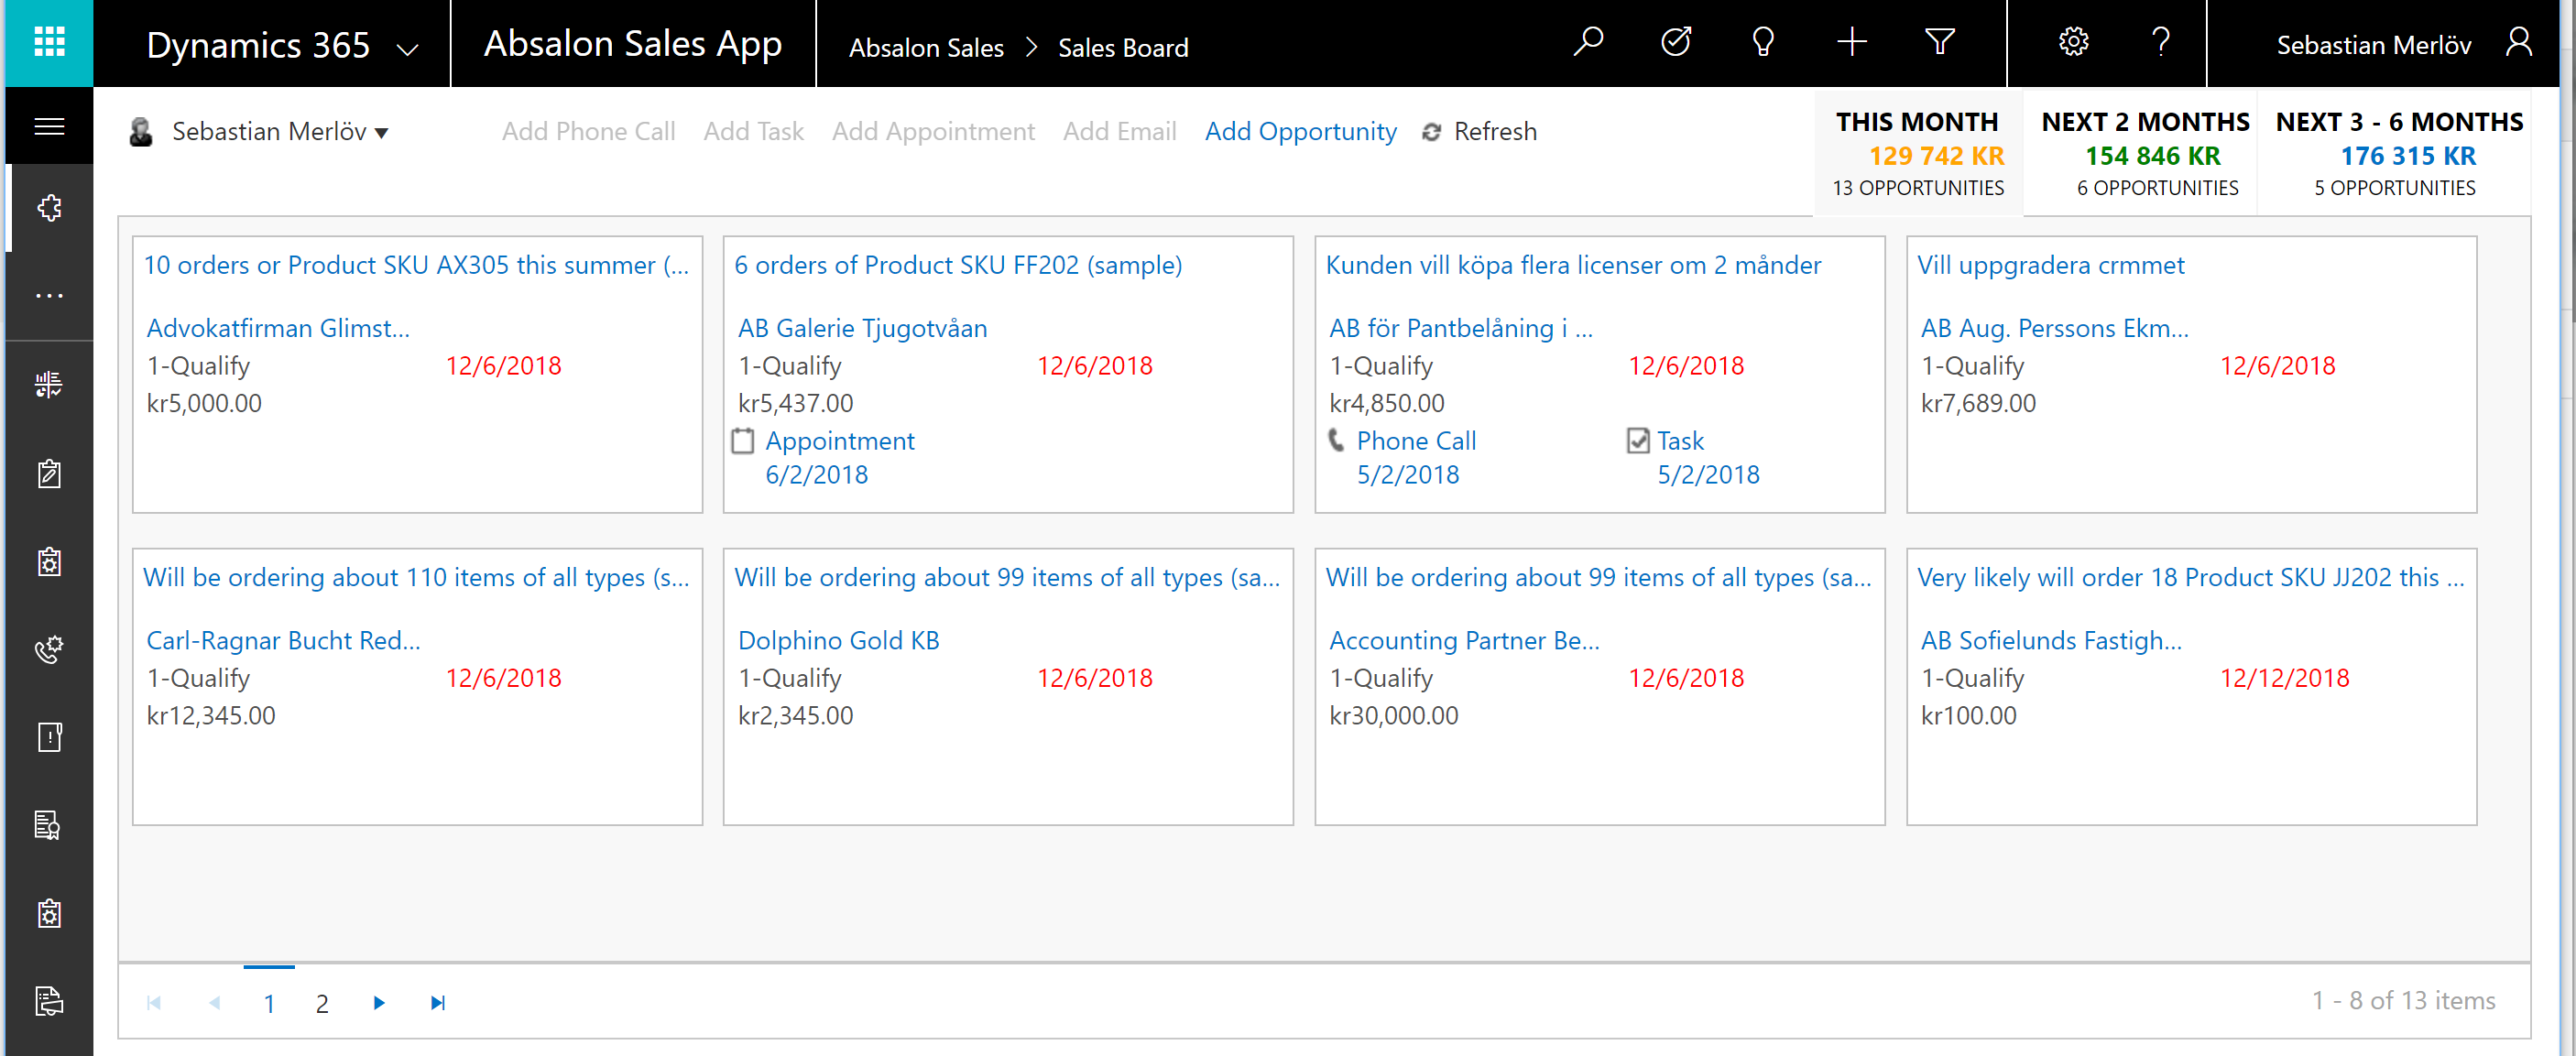The height and width of the screenshot is (1056, 2576).
Task: Click Sales Board in the breadcrumb
Action: point(1123,48)
